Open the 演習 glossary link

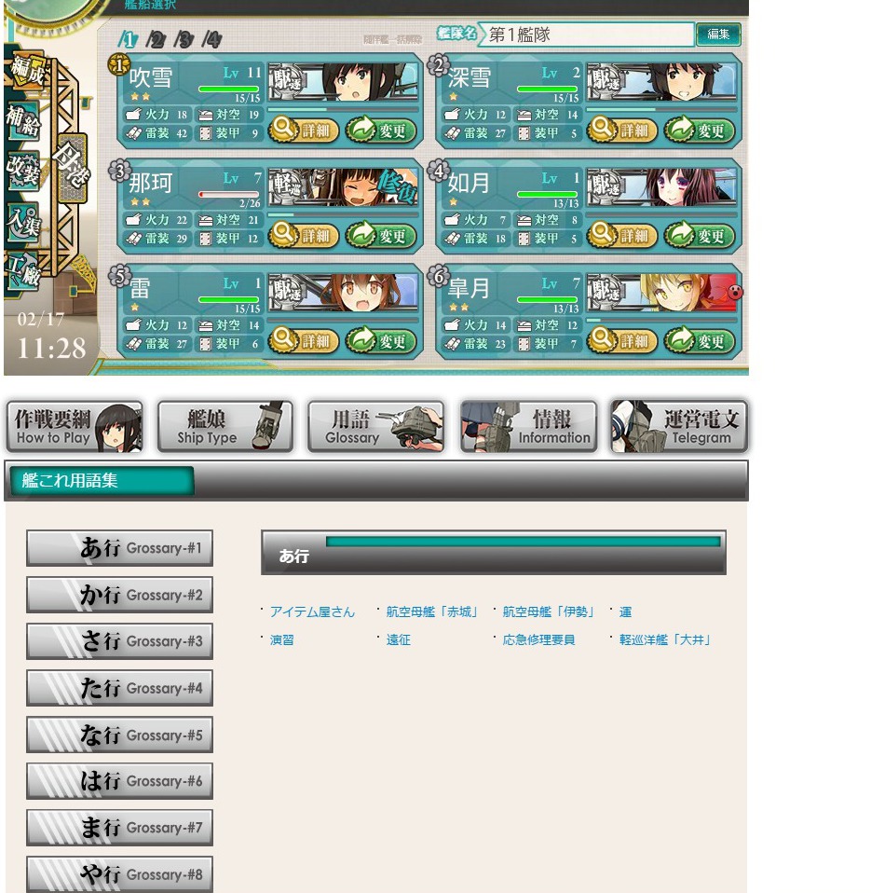(x=281, y=639)
